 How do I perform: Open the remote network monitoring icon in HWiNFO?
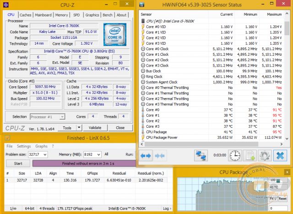(x=201, y=156)
